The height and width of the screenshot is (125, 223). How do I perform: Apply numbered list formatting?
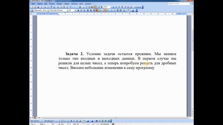[111, 10]
